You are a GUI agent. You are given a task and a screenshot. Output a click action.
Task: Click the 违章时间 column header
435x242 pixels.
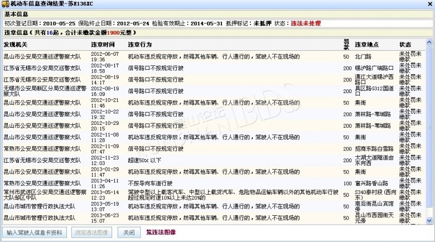(103, 44)
